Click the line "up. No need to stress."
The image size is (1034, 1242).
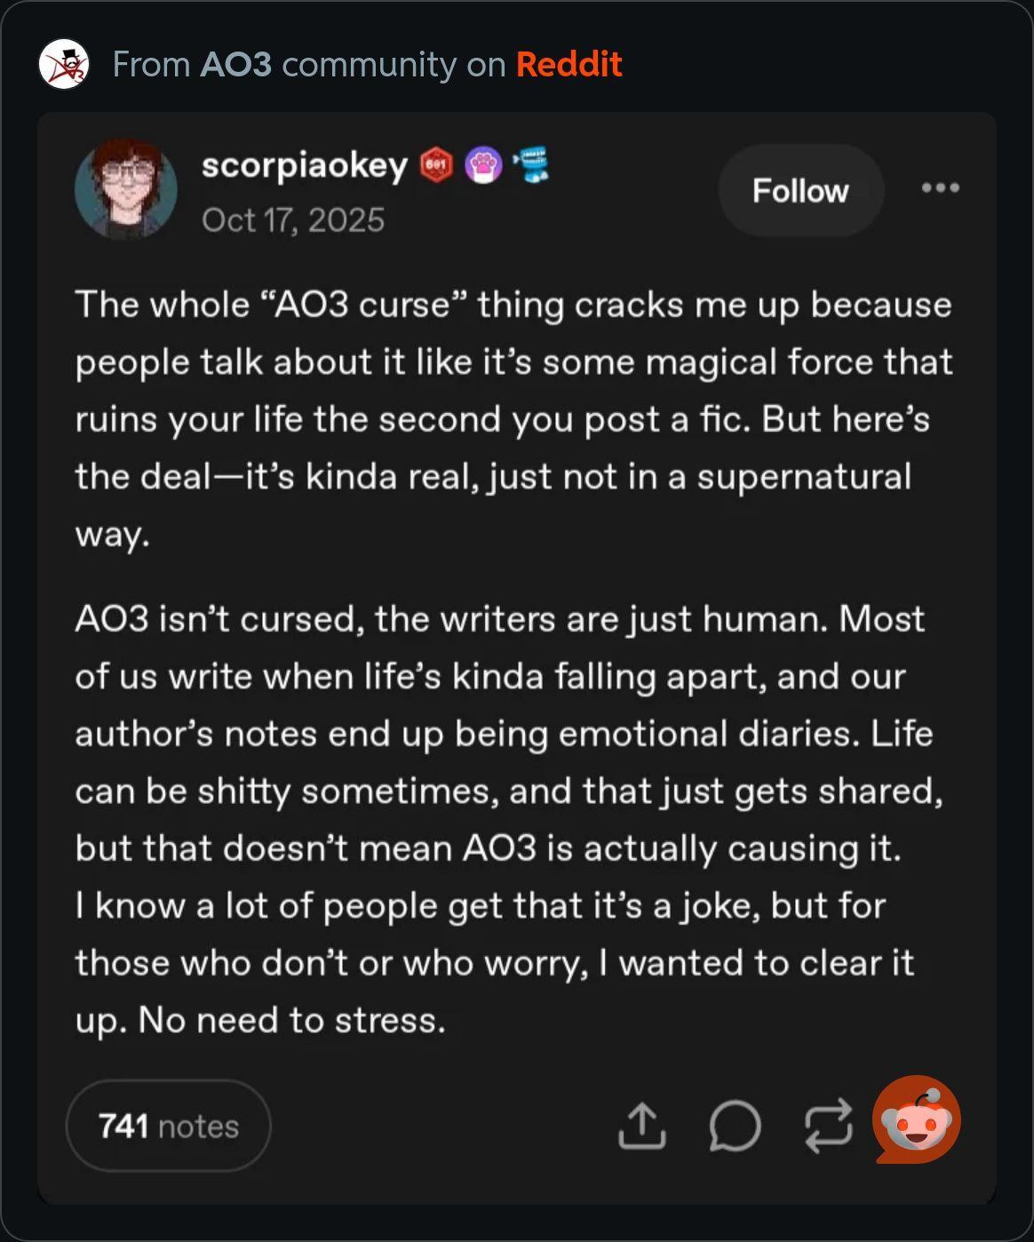click(x=260, y=1020)
